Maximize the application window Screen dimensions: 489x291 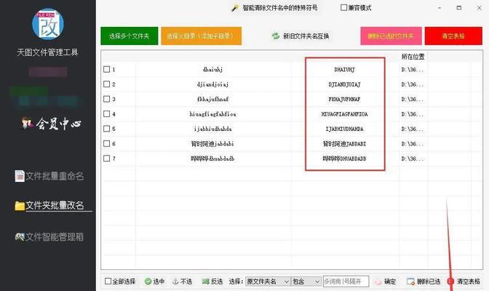tap(458, 8)
